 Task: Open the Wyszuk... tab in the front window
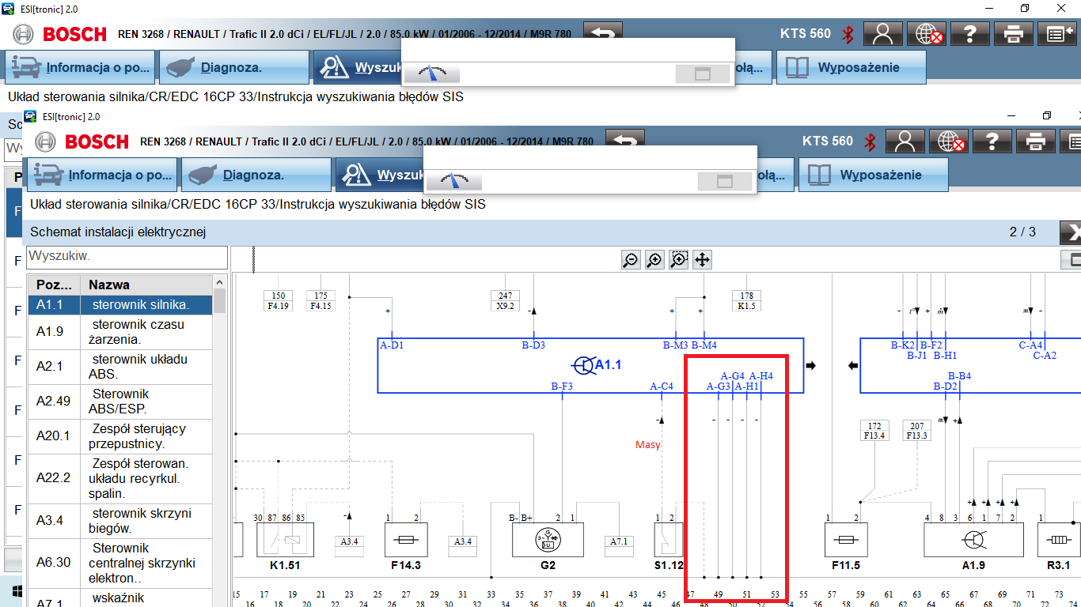[x=379, y=175]
